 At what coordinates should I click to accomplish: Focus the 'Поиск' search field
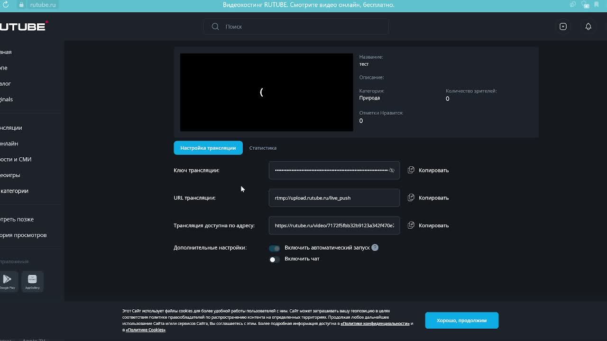296,27
